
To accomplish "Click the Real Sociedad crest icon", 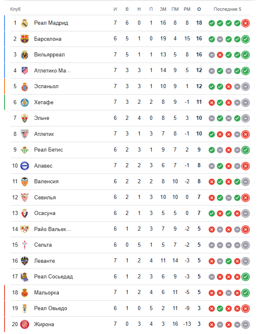I will 25,277.
